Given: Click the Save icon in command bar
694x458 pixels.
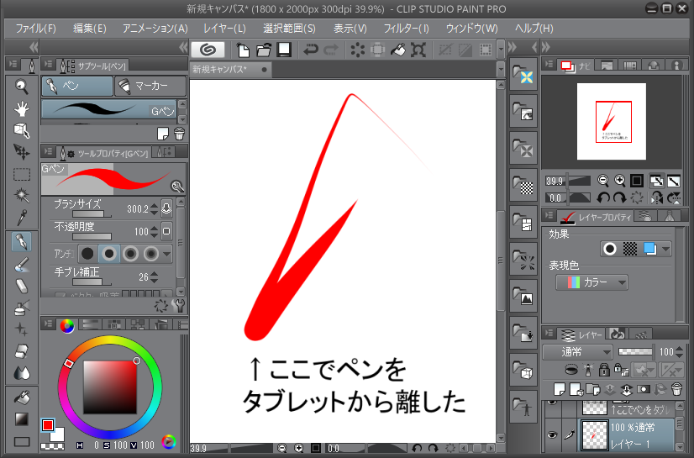Looking at the screenshot, I should coord(284,50).
